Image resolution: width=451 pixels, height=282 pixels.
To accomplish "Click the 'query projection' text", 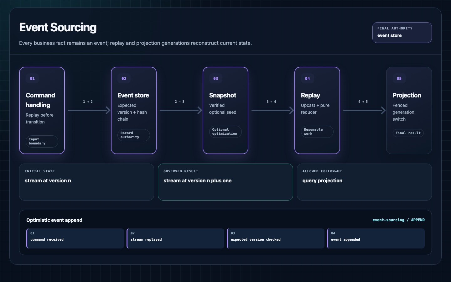I will click(322, 180).
